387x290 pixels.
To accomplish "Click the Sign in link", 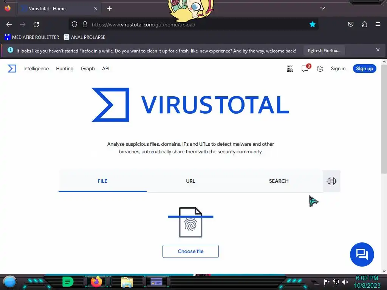I will [338, 69].
